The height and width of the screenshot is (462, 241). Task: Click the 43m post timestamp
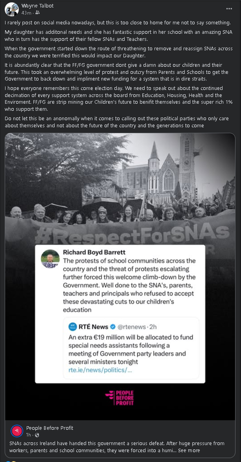click(26, 13)
